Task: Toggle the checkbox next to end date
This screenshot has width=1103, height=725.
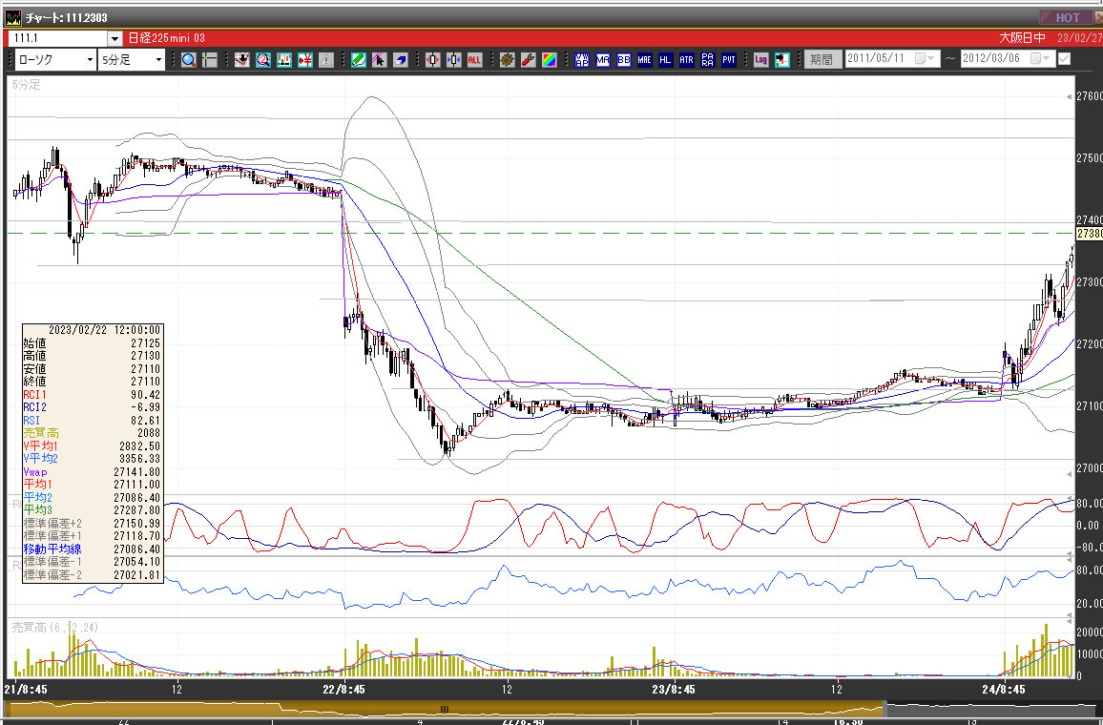Action: [1064, 59]
